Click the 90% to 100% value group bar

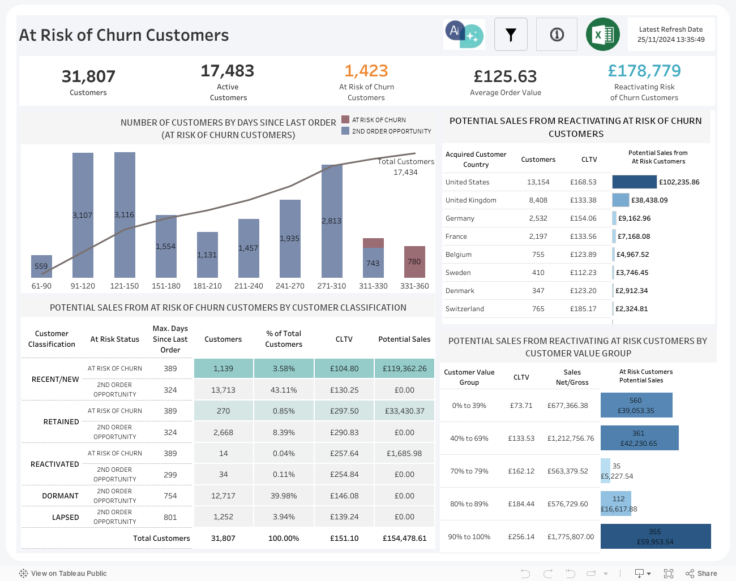656,536
